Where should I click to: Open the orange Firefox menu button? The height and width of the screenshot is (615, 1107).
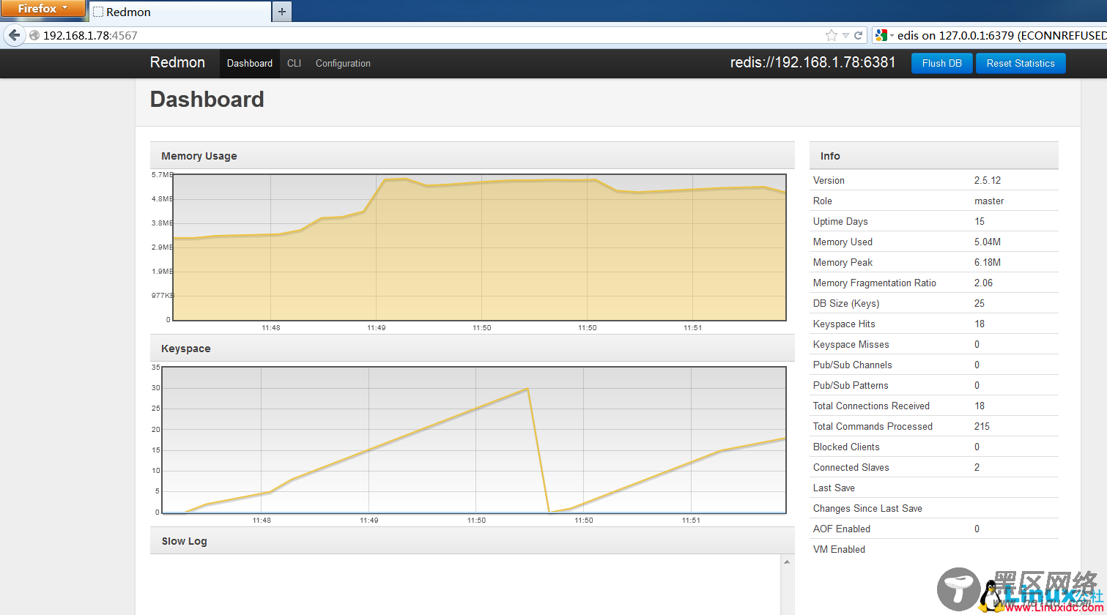pyautogui.click(x=42, y=9)
